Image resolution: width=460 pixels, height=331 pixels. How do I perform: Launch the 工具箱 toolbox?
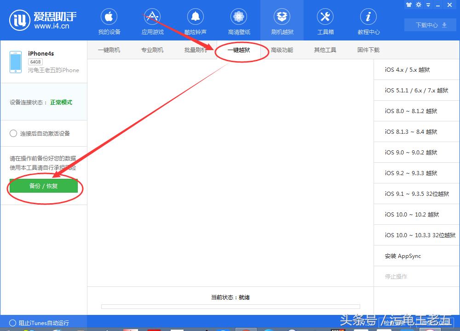tap(325, 21)
